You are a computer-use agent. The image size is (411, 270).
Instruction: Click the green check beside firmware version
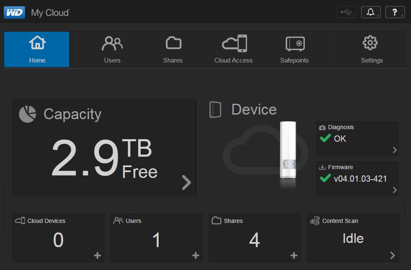click(x=325, y=178)
